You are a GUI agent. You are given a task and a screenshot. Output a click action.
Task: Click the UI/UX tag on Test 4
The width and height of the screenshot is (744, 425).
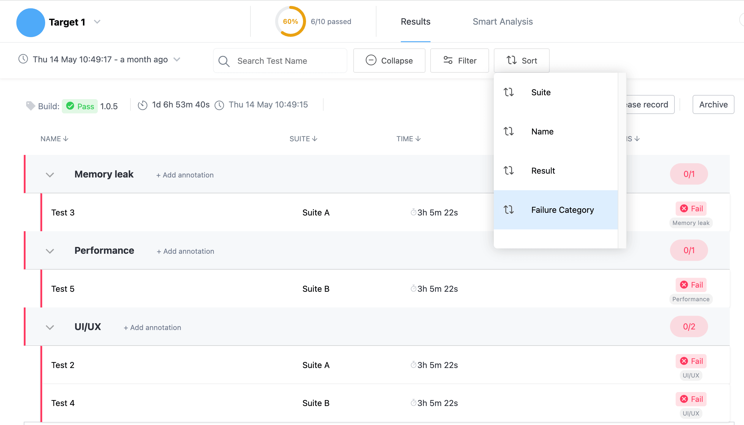(x=691, y=413)
